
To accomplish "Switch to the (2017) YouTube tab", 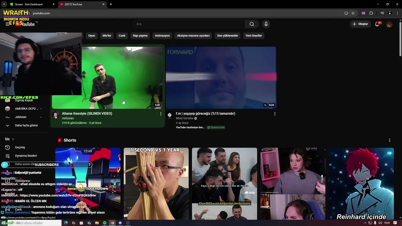I will (x=82, y=4).
